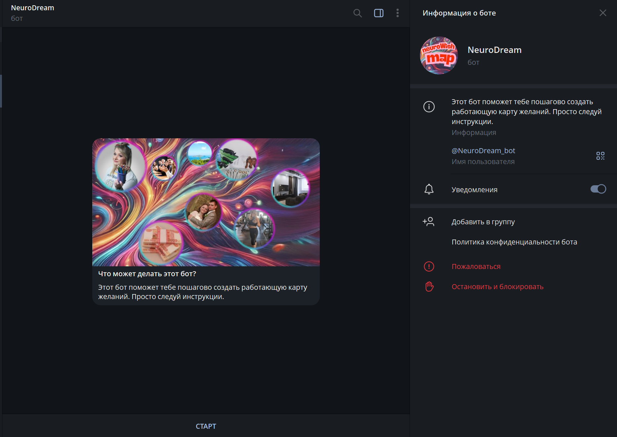Screen dimensions: 617x437
Task: Select 'Остановить и блокировать' option
Action: 497,287
